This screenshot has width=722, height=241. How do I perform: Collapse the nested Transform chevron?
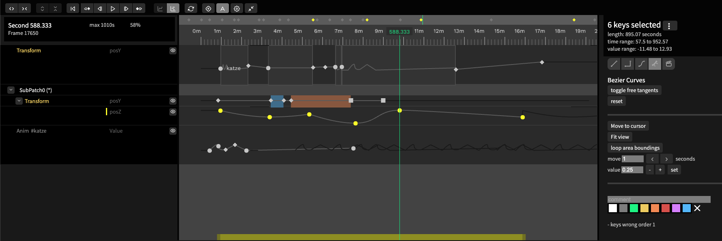click(x=19, y=101)
